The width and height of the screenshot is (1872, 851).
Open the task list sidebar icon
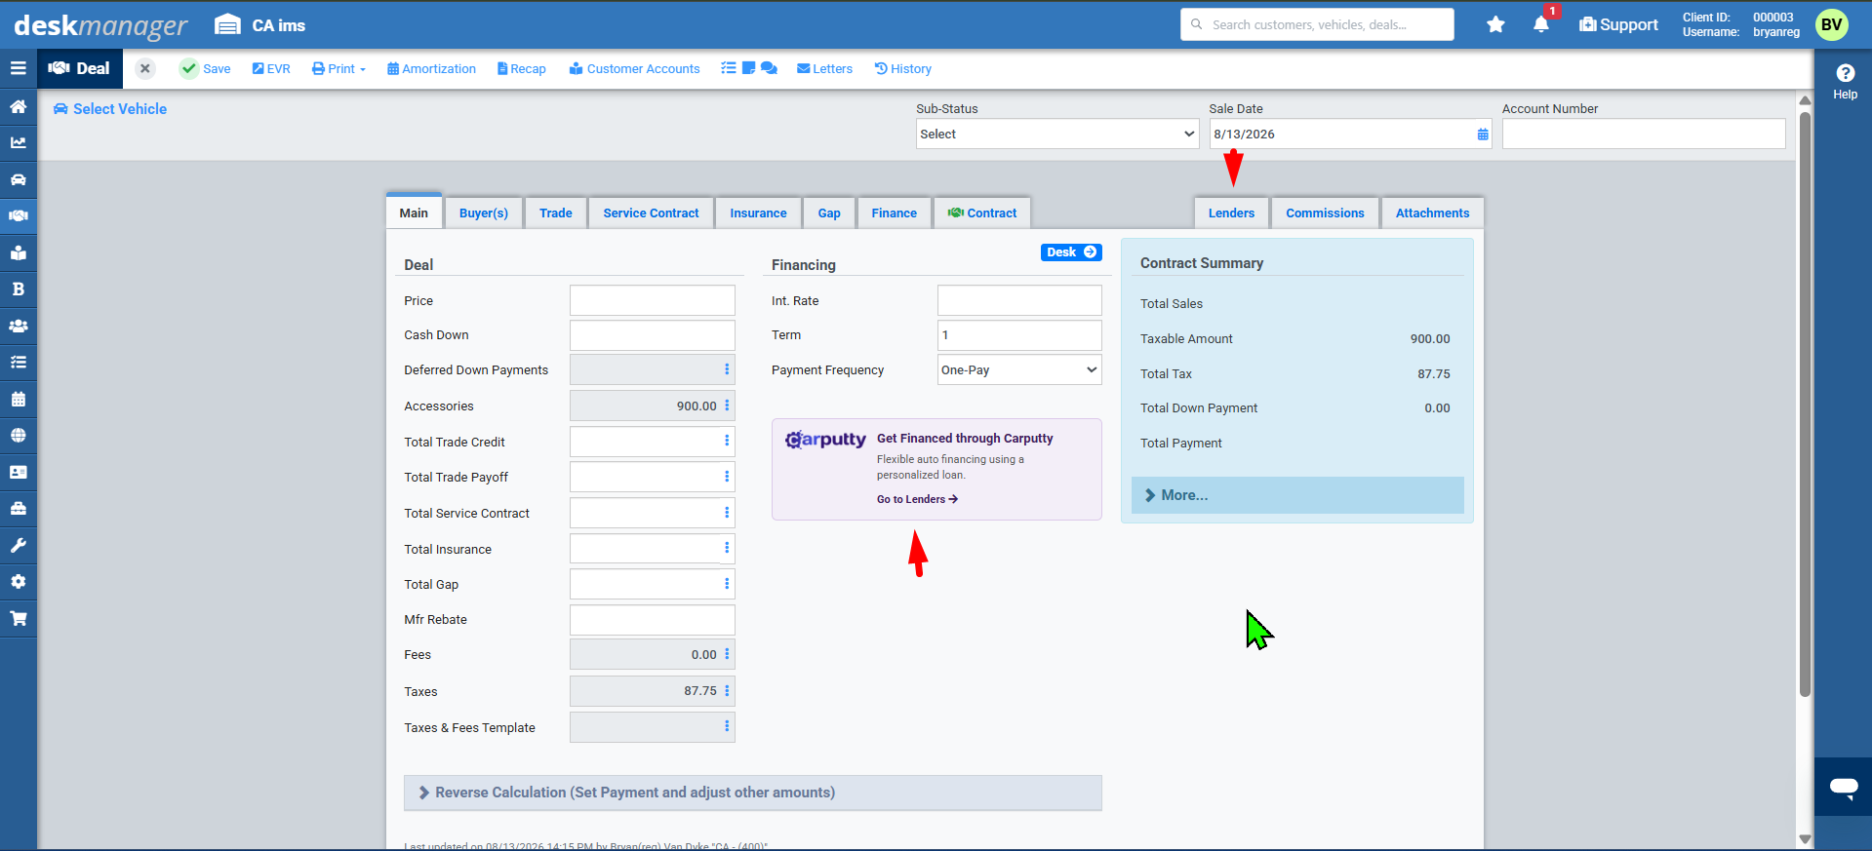click(x=18, y=362)
